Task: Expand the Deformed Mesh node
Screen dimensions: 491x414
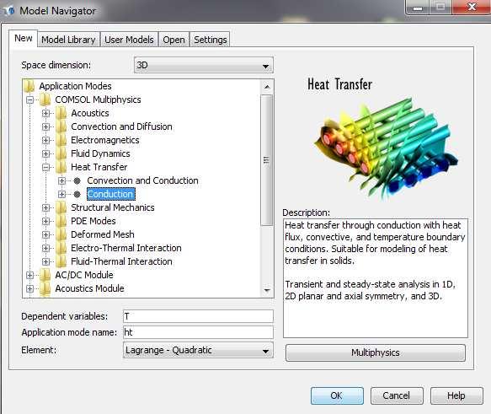Action: click(46, 234)
